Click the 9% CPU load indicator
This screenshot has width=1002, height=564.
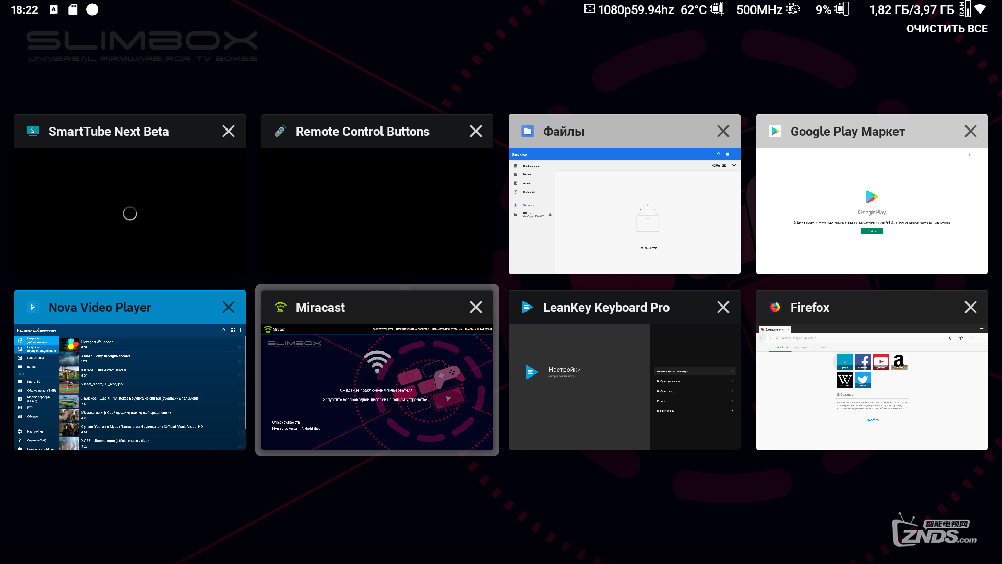tap(832, 9)
